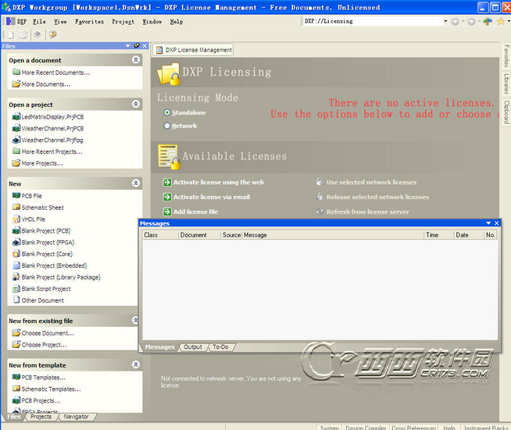Collapse the New from template section

click(136, 364)
